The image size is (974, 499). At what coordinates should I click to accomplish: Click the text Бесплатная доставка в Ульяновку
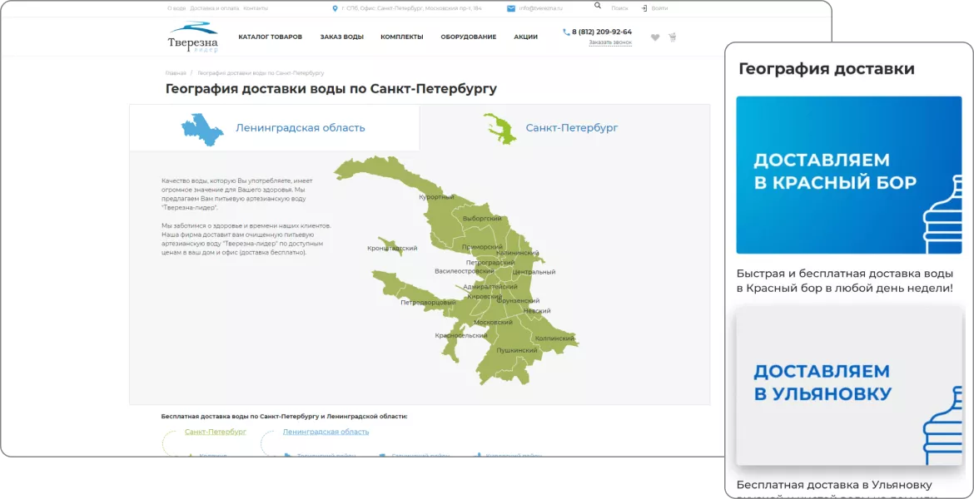(834, 484)
